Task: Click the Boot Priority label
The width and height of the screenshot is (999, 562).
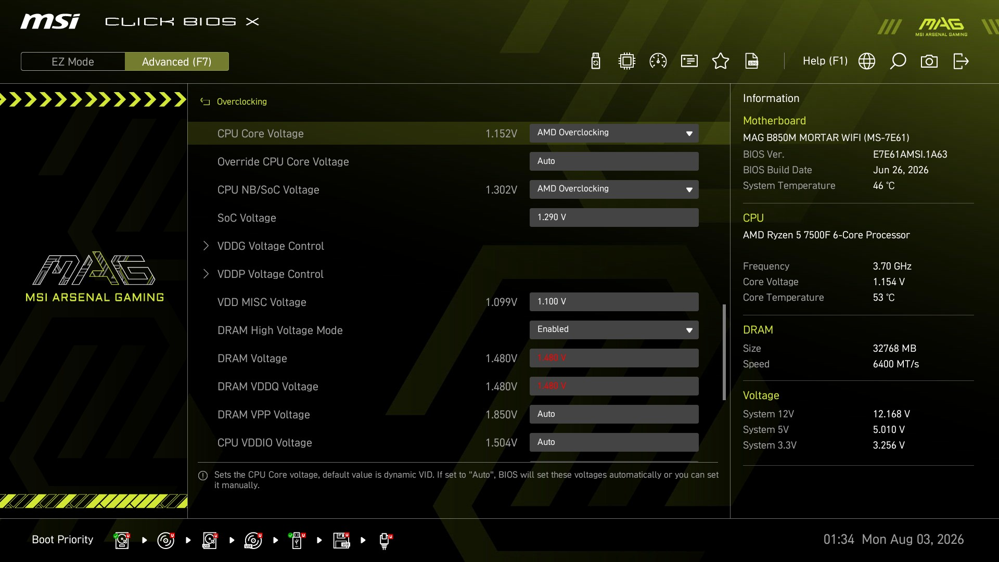Action: click(62, 540)
